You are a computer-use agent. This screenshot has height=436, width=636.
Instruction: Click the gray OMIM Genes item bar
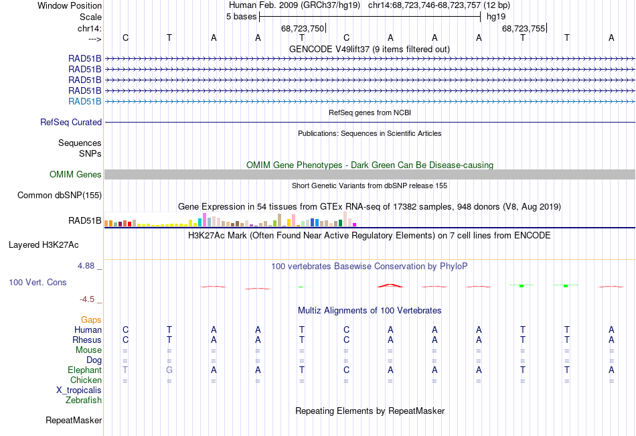coord(370,175)
